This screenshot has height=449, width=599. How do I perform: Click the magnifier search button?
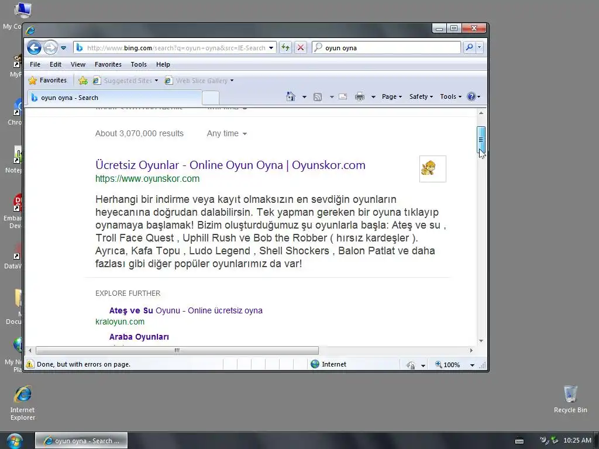[469, 47]
